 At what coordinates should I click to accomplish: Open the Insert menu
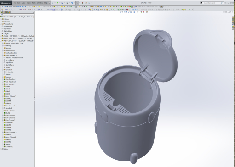click(x=29, y=3)
